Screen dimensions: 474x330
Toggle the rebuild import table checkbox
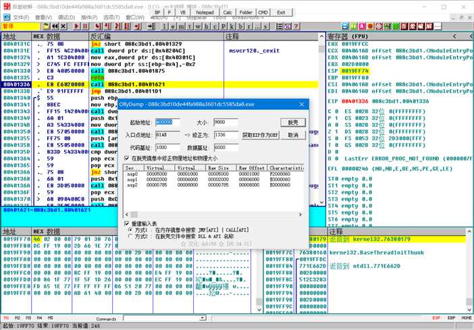(127, 223)
